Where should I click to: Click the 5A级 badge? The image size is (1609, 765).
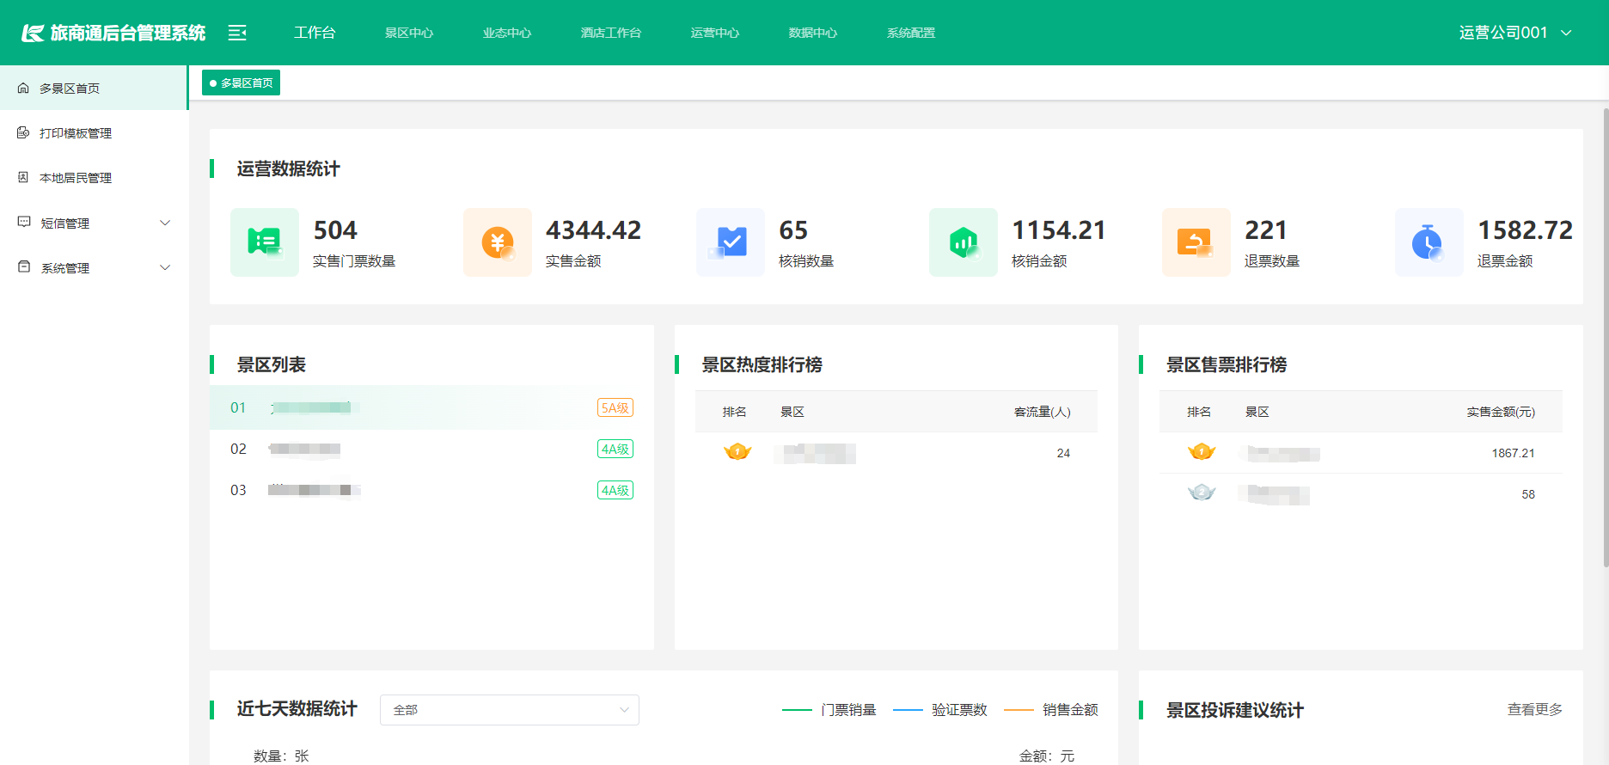[615, 407]
